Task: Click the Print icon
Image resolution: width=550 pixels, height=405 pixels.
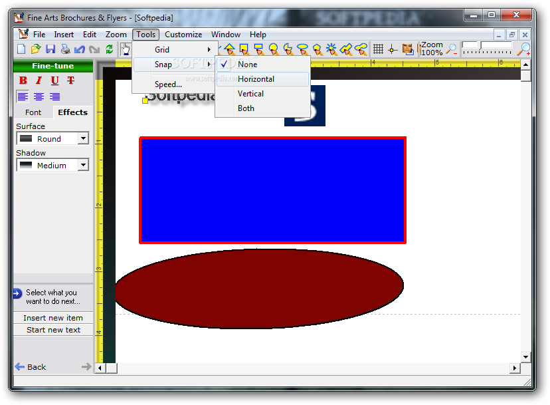Action: point(65,49)
